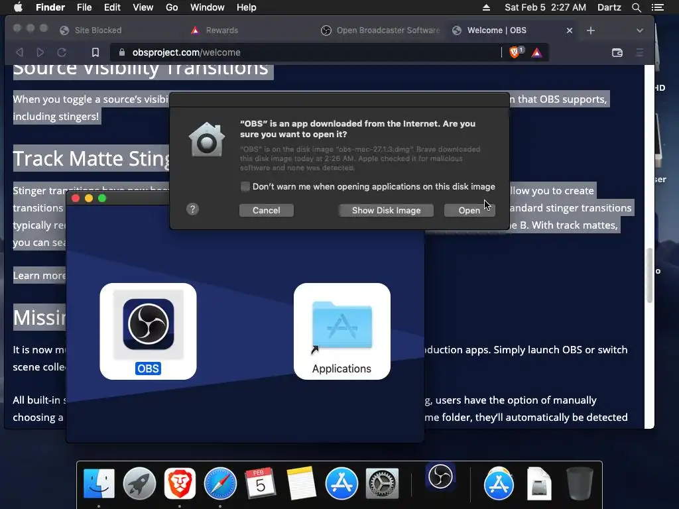This screenshot has width=679, height=509.
Task: Open the Brave wallet icon
Action: (x=617, y=52)
